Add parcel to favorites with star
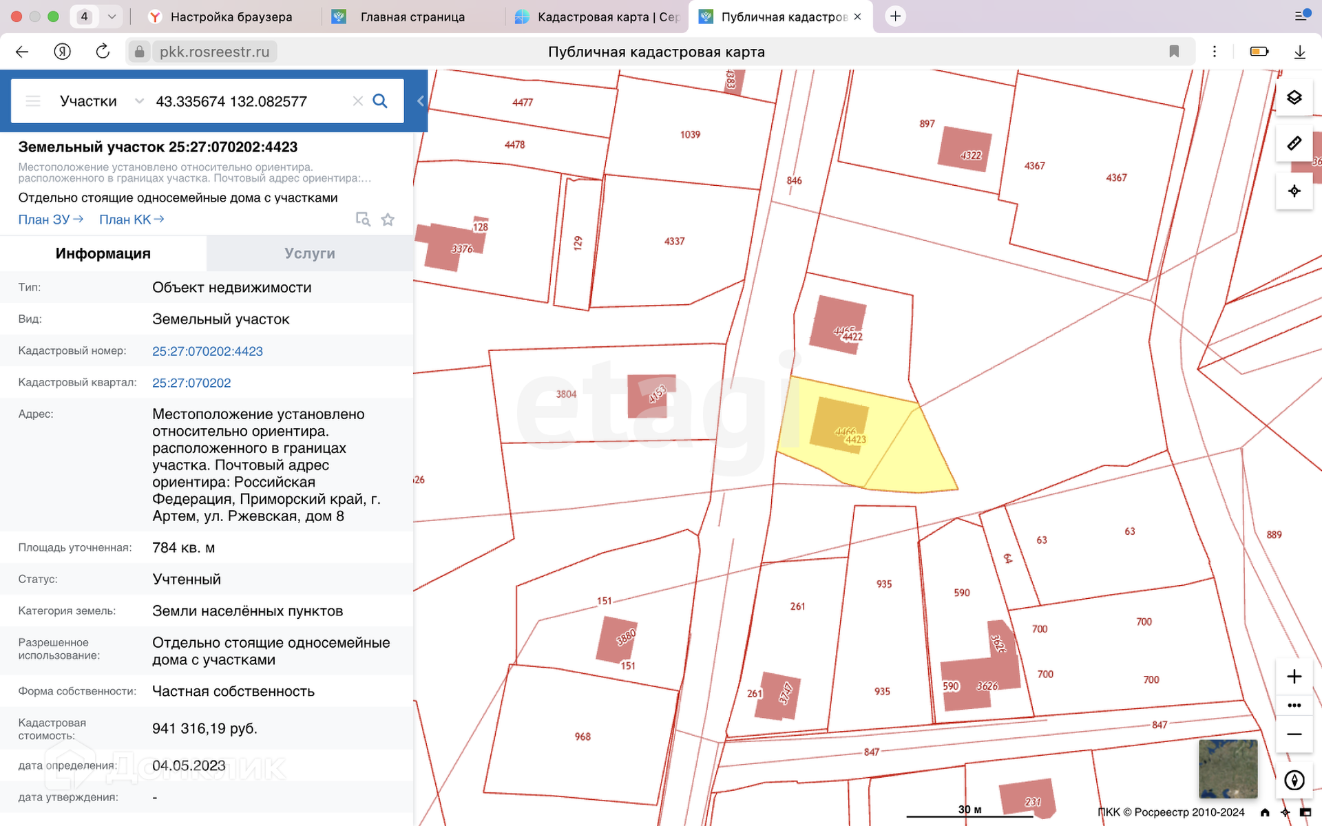Viewport: 1322px width, 826px height. (388, 220)
